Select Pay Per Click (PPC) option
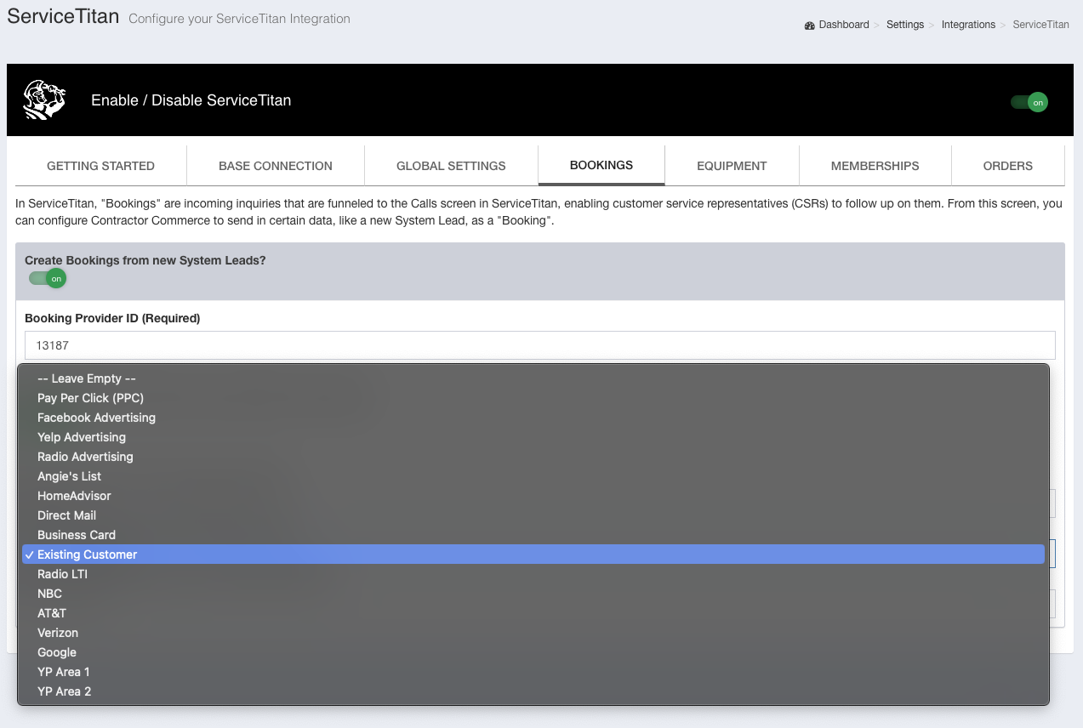The image size is (1083, 728). (x=533, y=398)
